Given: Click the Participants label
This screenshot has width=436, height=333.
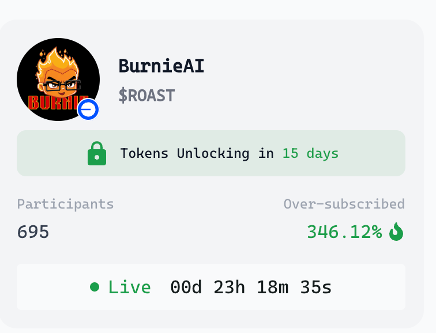Looking at the screenshot, I should click(65, 204).
